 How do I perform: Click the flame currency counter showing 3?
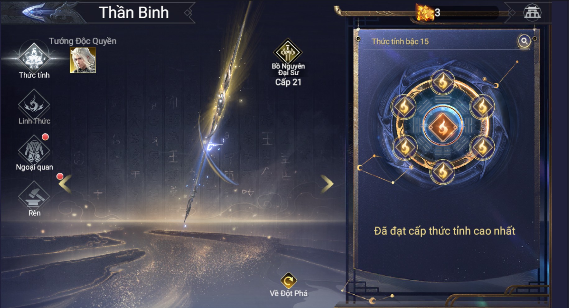coord(429,12)
